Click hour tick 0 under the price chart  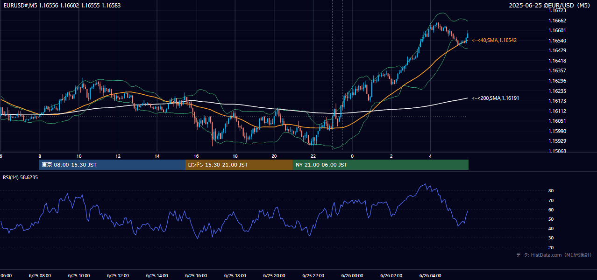[352, 156]
